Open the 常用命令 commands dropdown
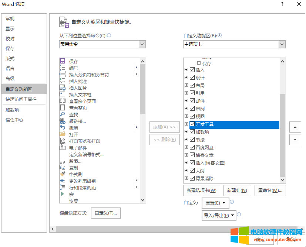 pyautogui.click(x=142, y=44)
